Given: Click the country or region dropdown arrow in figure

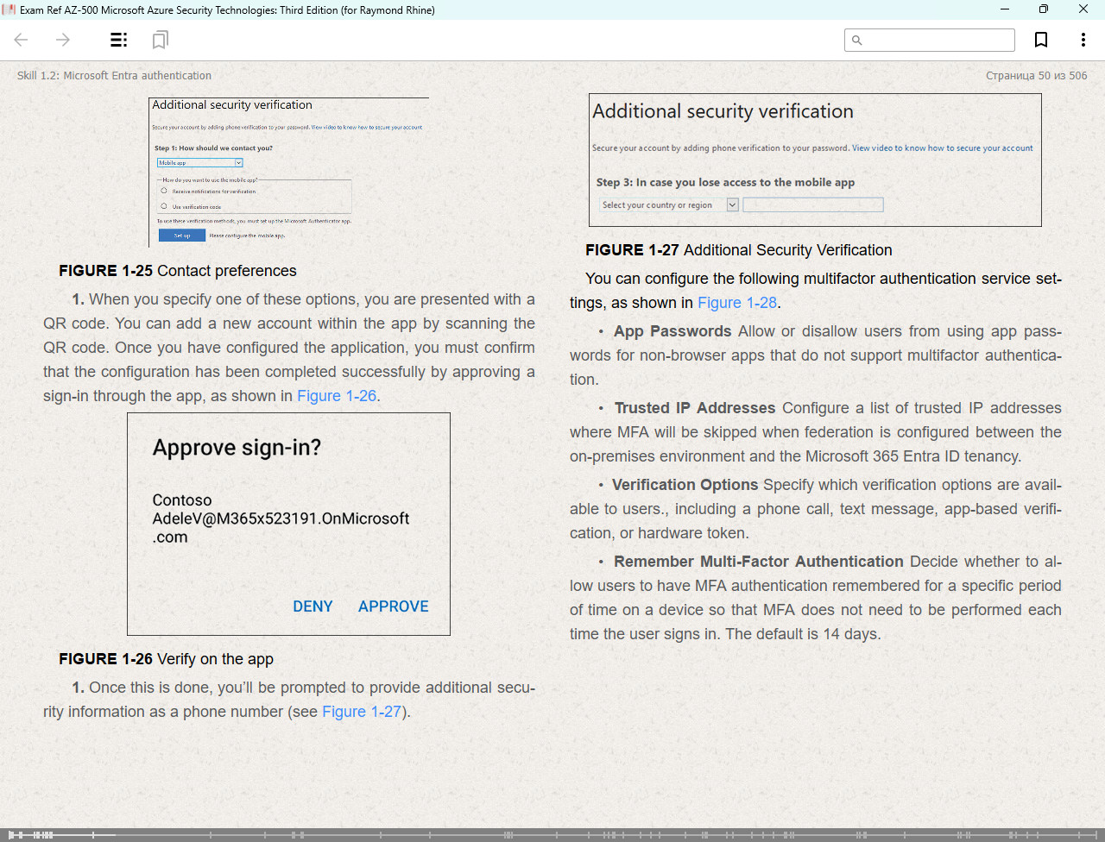Looking at the screenshot, I should 733,204.
